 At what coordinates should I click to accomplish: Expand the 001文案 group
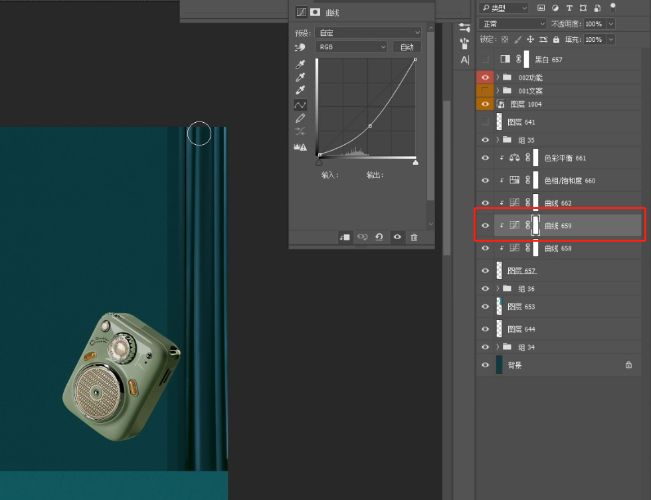click(498, 90)
